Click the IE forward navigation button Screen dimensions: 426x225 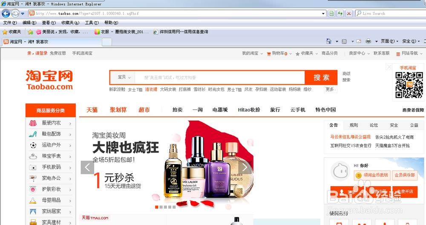coord(15,13)
